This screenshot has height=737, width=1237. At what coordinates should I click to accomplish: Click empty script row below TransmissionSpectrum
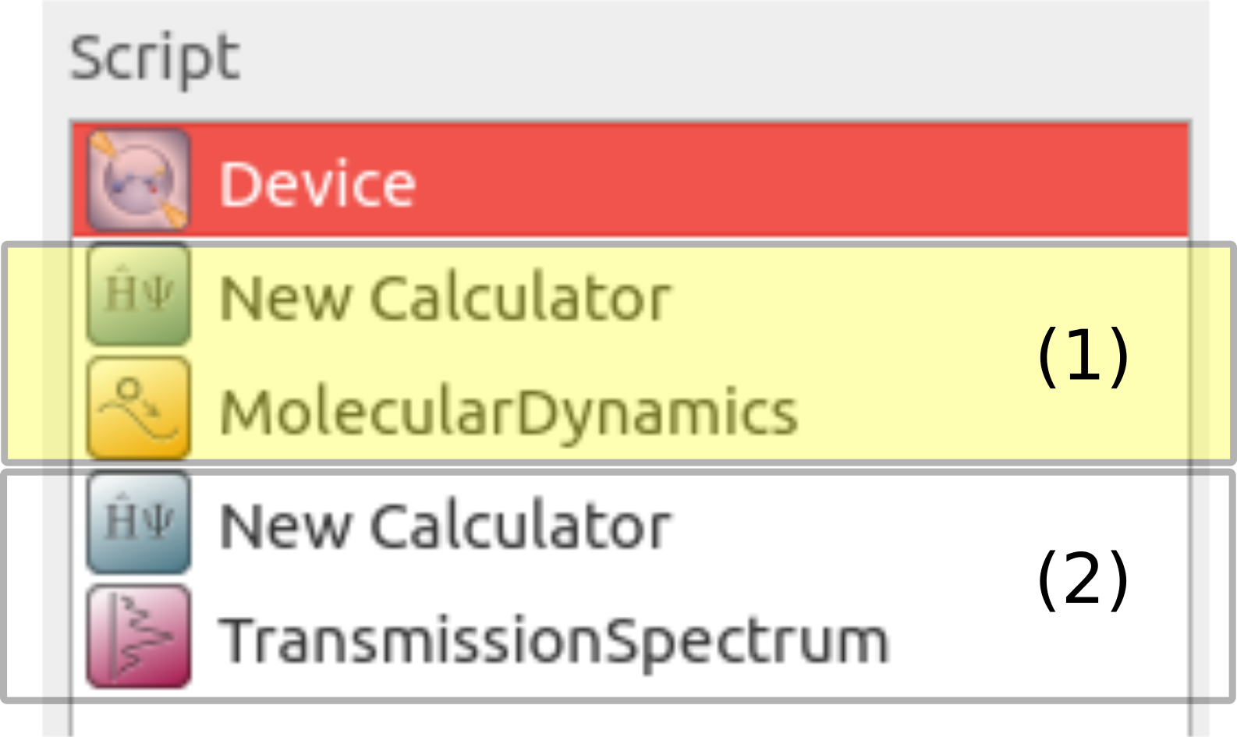point(624,722)
